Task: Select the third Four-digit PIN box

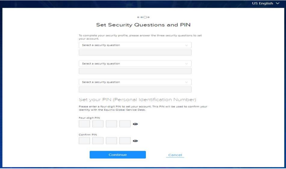Action: tap(111, 124)
